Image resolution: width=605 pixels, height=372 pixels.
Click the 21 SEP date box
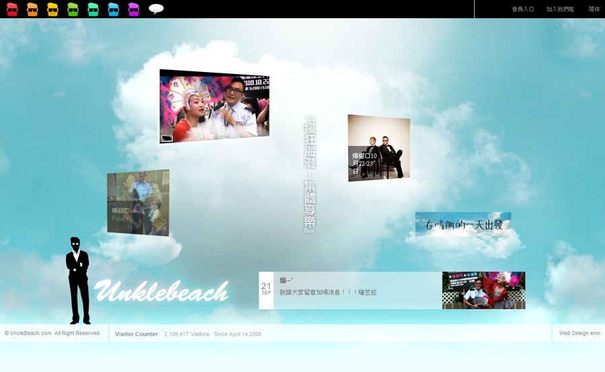coord(266,290)
